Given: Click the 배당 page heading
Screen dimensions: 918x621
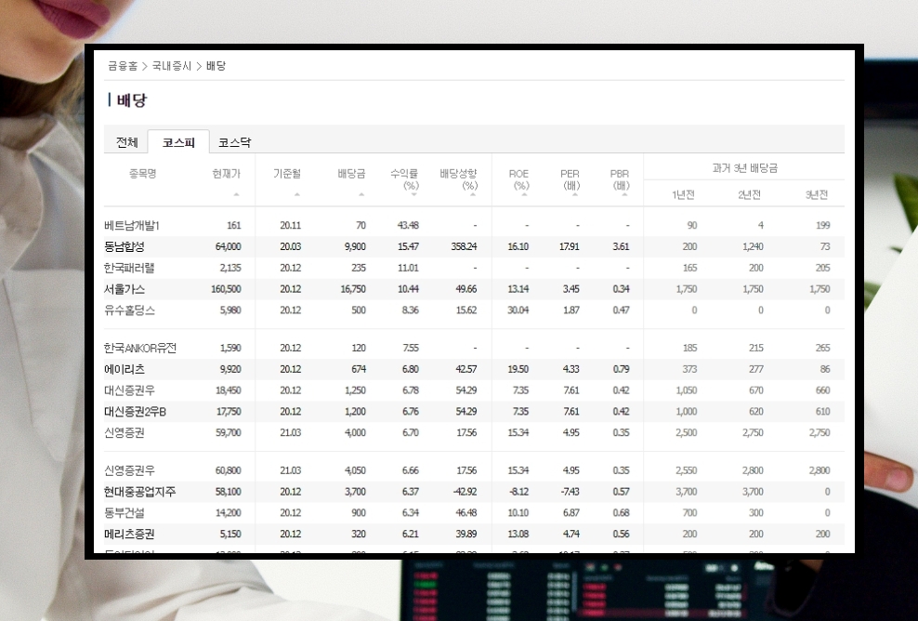Looking at the screenshot, I should tap(132, 100).
